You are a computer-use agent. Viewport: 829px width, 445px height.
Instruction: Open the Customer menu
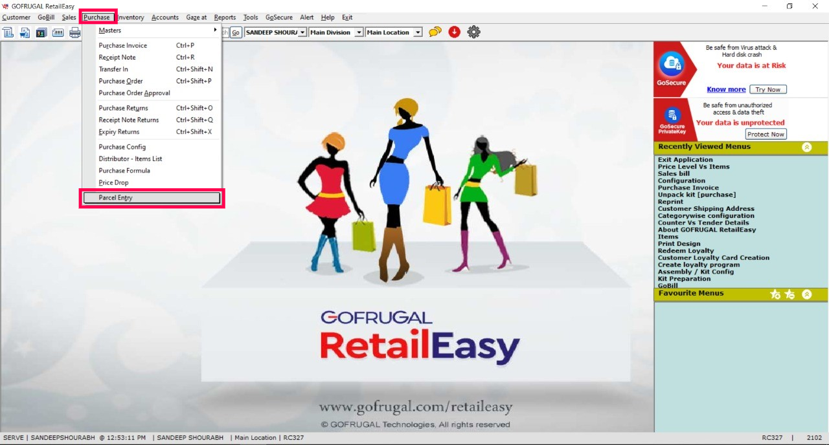click(16, 17)
